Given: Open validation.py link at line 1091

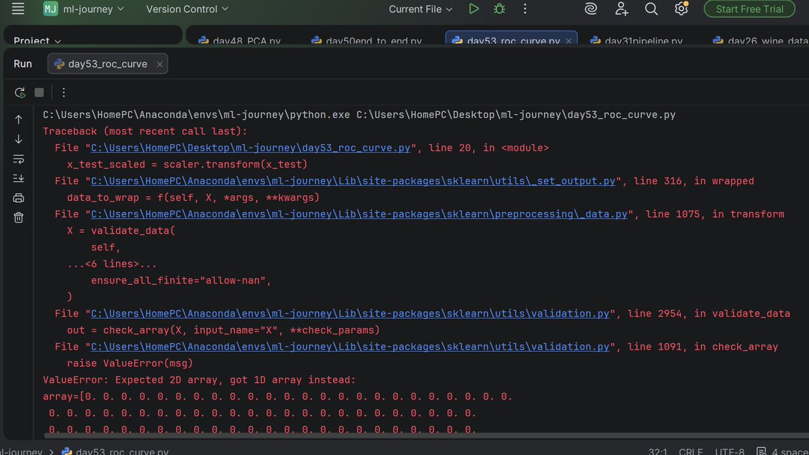Looking at the screenshot, I should 350,346.
